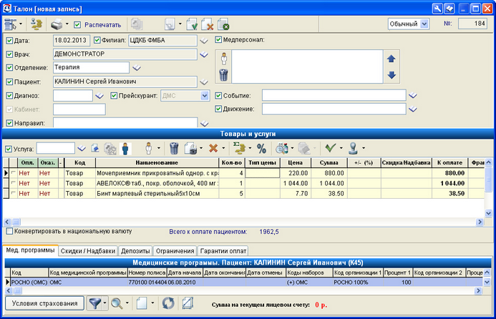Click the padlock document icon

pos(191,148)
